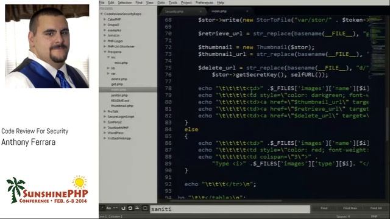Close the Security.php tab
The width and height of the screenshot is (390, 219).
tap(200, 12)
